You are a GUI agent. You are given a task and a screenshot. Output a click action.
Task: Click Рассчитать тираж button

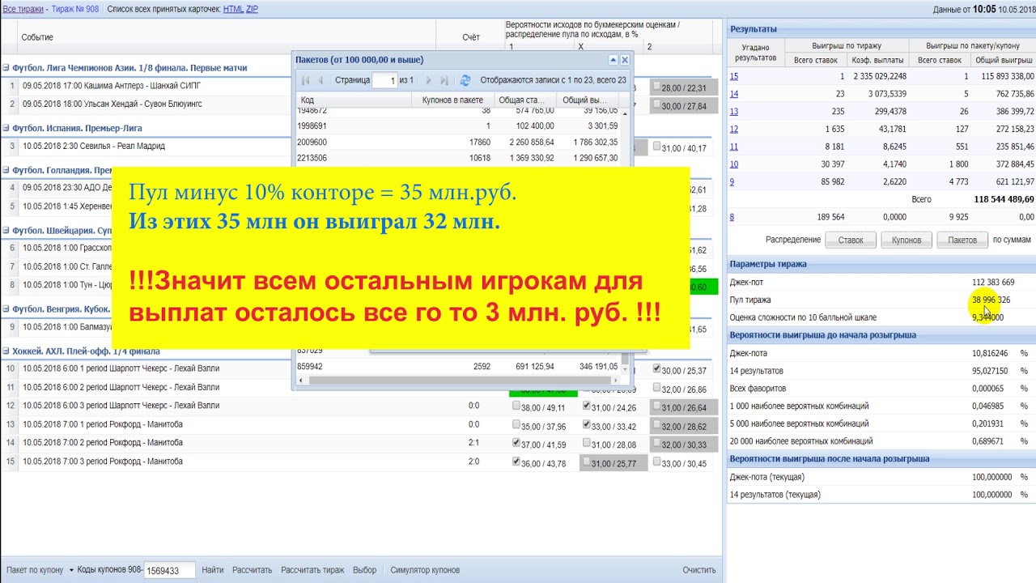[312, 570]
